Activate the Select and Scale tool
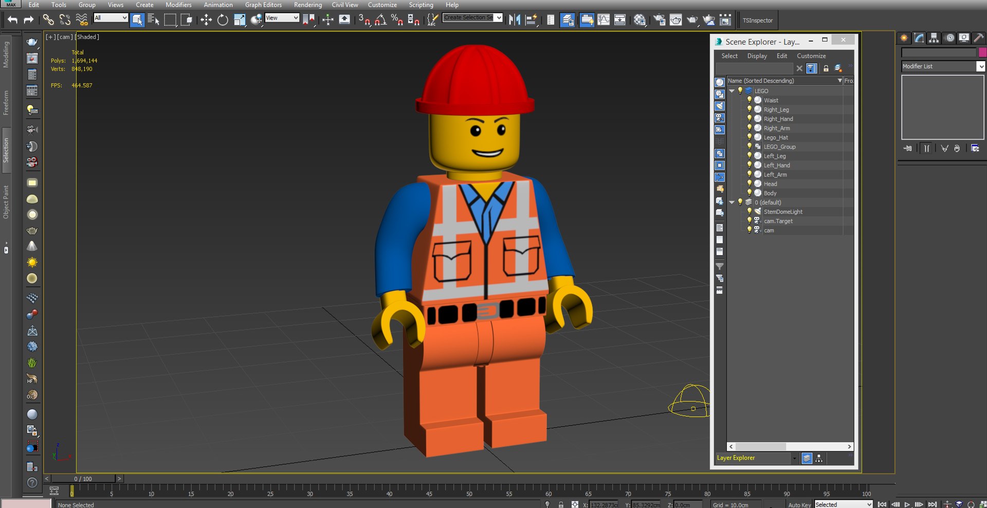Image resolution: width=987 pixels, height=508 pixels. click(240, 20)
